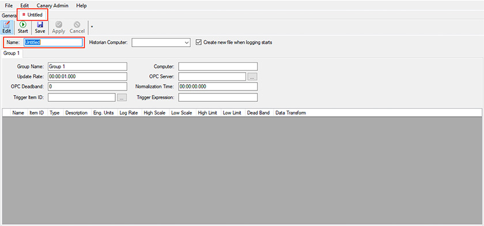Sort by the Item ID column header
The image size is (484, 226).
pyautogui.click(x=36, y=112)
